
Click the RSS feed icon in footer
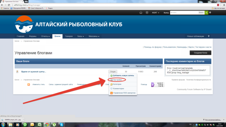(29, 84)
